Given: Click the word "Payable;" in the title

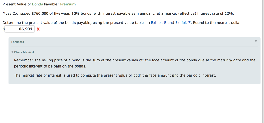Looking at the screenshot, I should [x=51, y=4].
